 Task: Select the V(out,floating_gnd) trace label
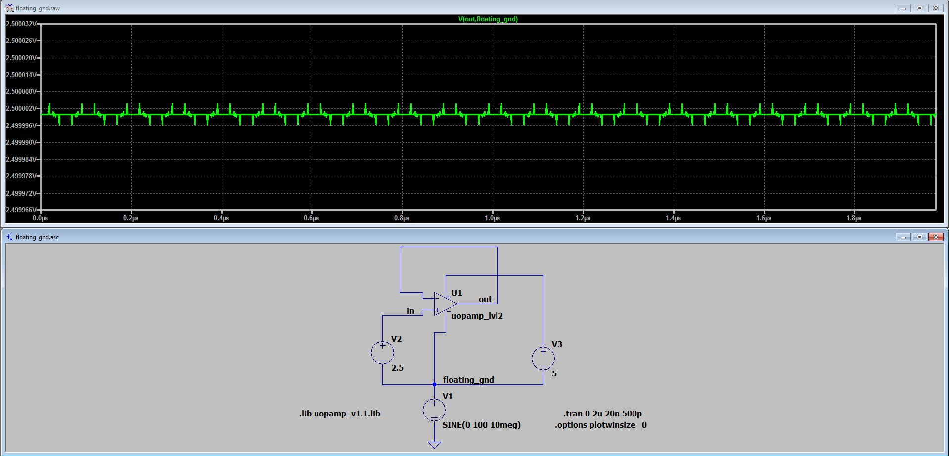487,19
